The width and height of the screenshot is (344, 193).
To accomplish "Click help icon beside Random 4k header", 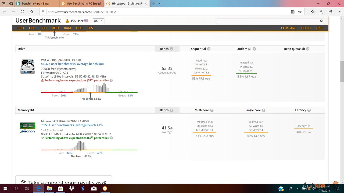I will 254,49.
